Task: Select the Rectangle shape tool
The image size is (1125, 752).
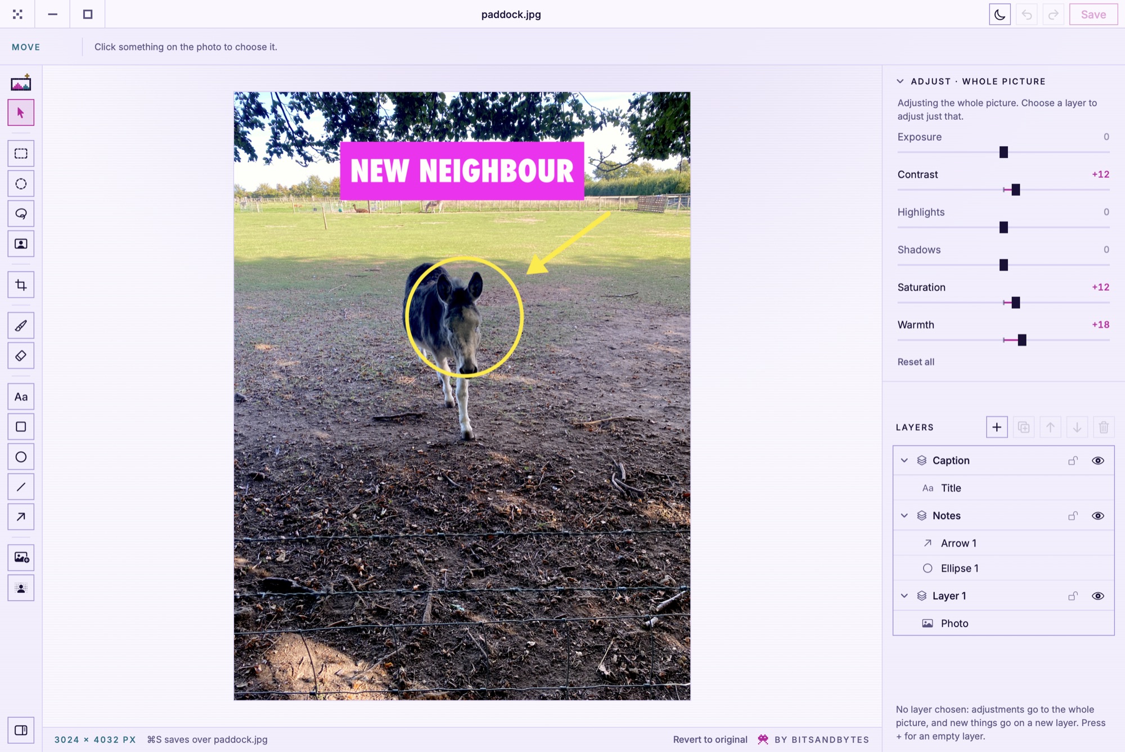Action: [x=21, y=427]
